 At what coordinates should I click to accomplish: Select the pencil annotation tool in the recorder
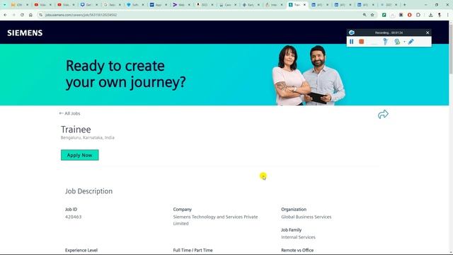click(x=411, y=42)
